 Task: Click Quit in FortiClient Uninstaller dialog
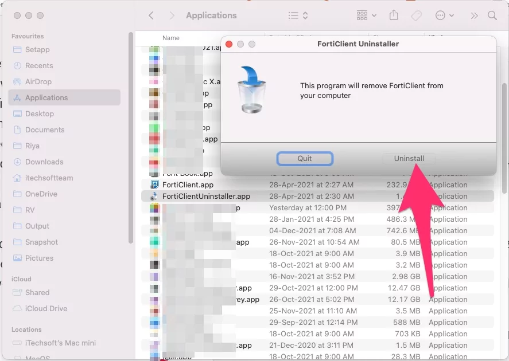[x=305, y=159]
